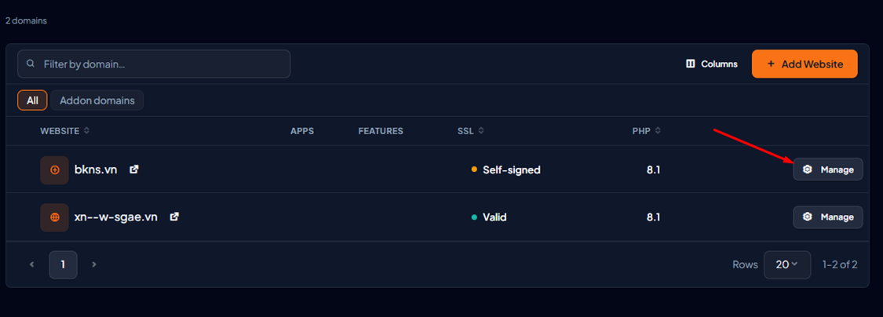Click the globe icon beside xn--w-sgae.vn
883x317 pixels.
coord(55,217)
